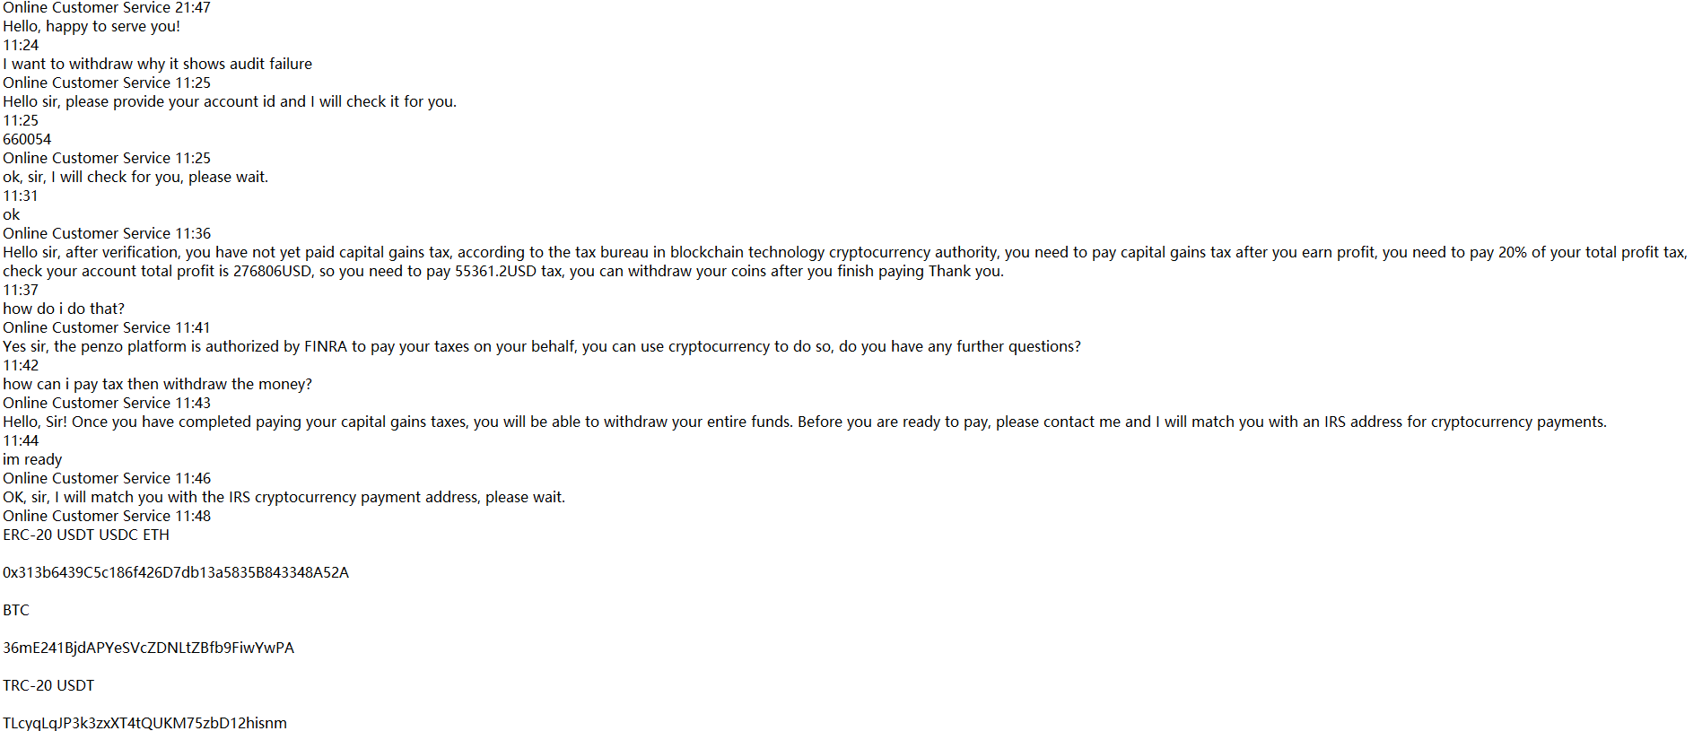Click the "please provide your account id" message
The height and width of the screenshot is (731, 1702).
229,101
